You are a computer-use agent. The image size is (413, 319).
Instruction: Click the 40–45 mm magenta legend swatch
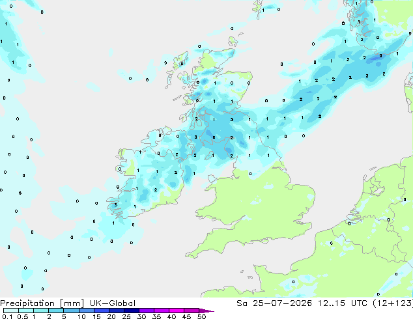point(177,311)
